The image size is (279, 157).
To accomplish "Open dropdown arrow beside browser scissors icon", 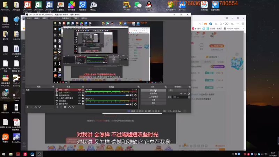I will click(229, 24).
